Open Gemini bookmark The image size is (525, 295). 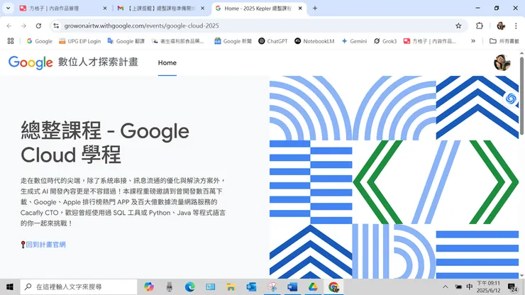[x=354, y=41]
